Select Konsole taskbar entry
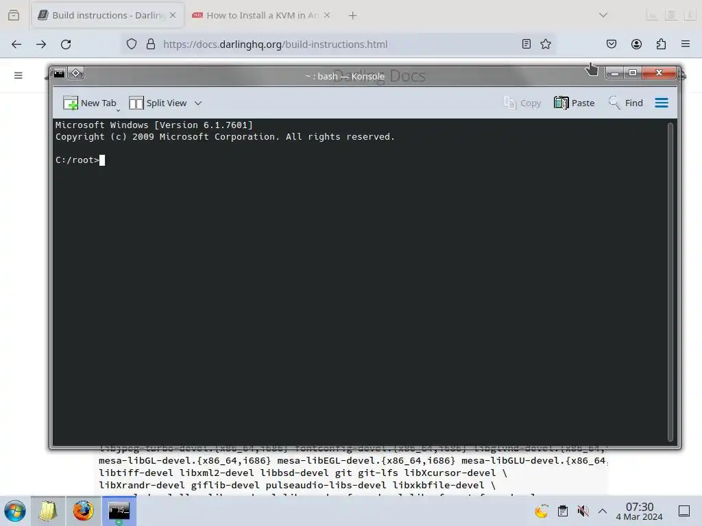Image resolution: width=702 pixels, height=526 pixels. [119, 511]
